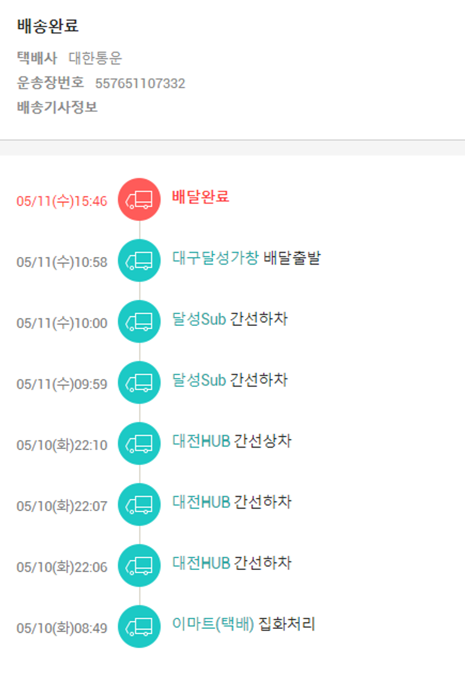Screen dimensions: 465x673
Task: Click the truck icon at 05/11(수)10:00
Action: [x=139, y=321]
